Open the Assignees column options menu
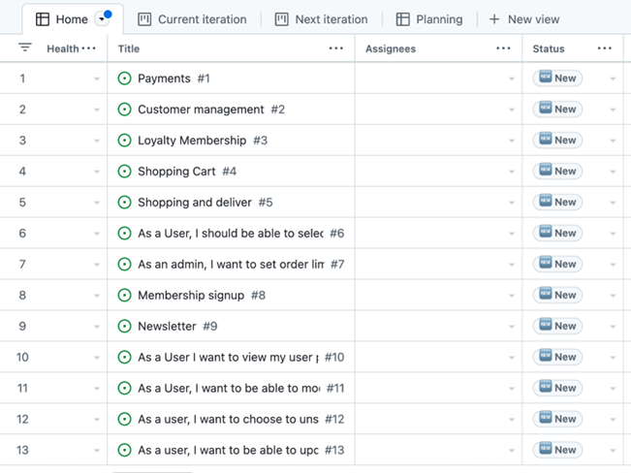Viewport: 631px width, 473px height. pos(503,48)
